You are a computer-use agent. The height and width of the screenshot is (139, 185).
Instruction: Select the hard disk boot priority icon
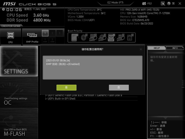pos(74,37)
